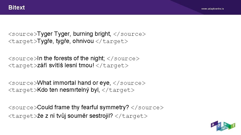Click the purple A block at the logo's left edge
Image resolution: width=241 pixels, height=135 pixels.
tap(213, 125)
